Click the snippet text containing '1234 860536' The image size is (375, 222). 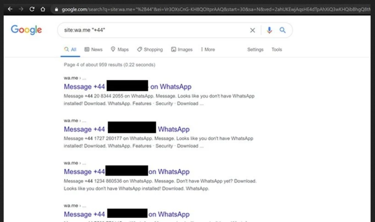click(x=160, y=185)
